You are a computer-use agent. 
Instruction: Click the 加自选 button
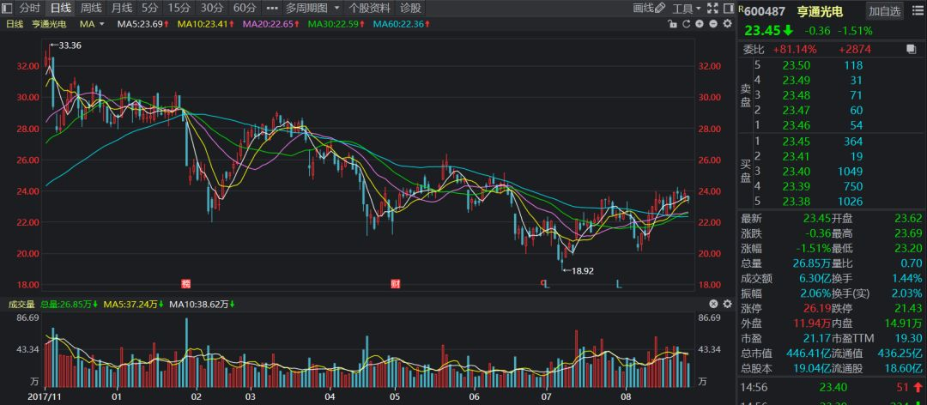pos(884,11)
